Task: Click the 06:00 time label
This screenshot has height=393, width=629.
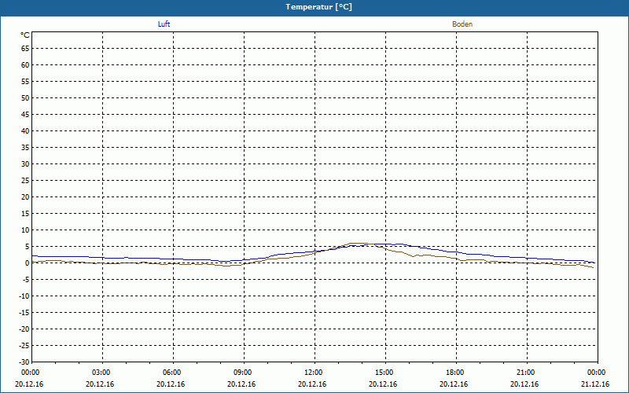Action: click(172, 373)
